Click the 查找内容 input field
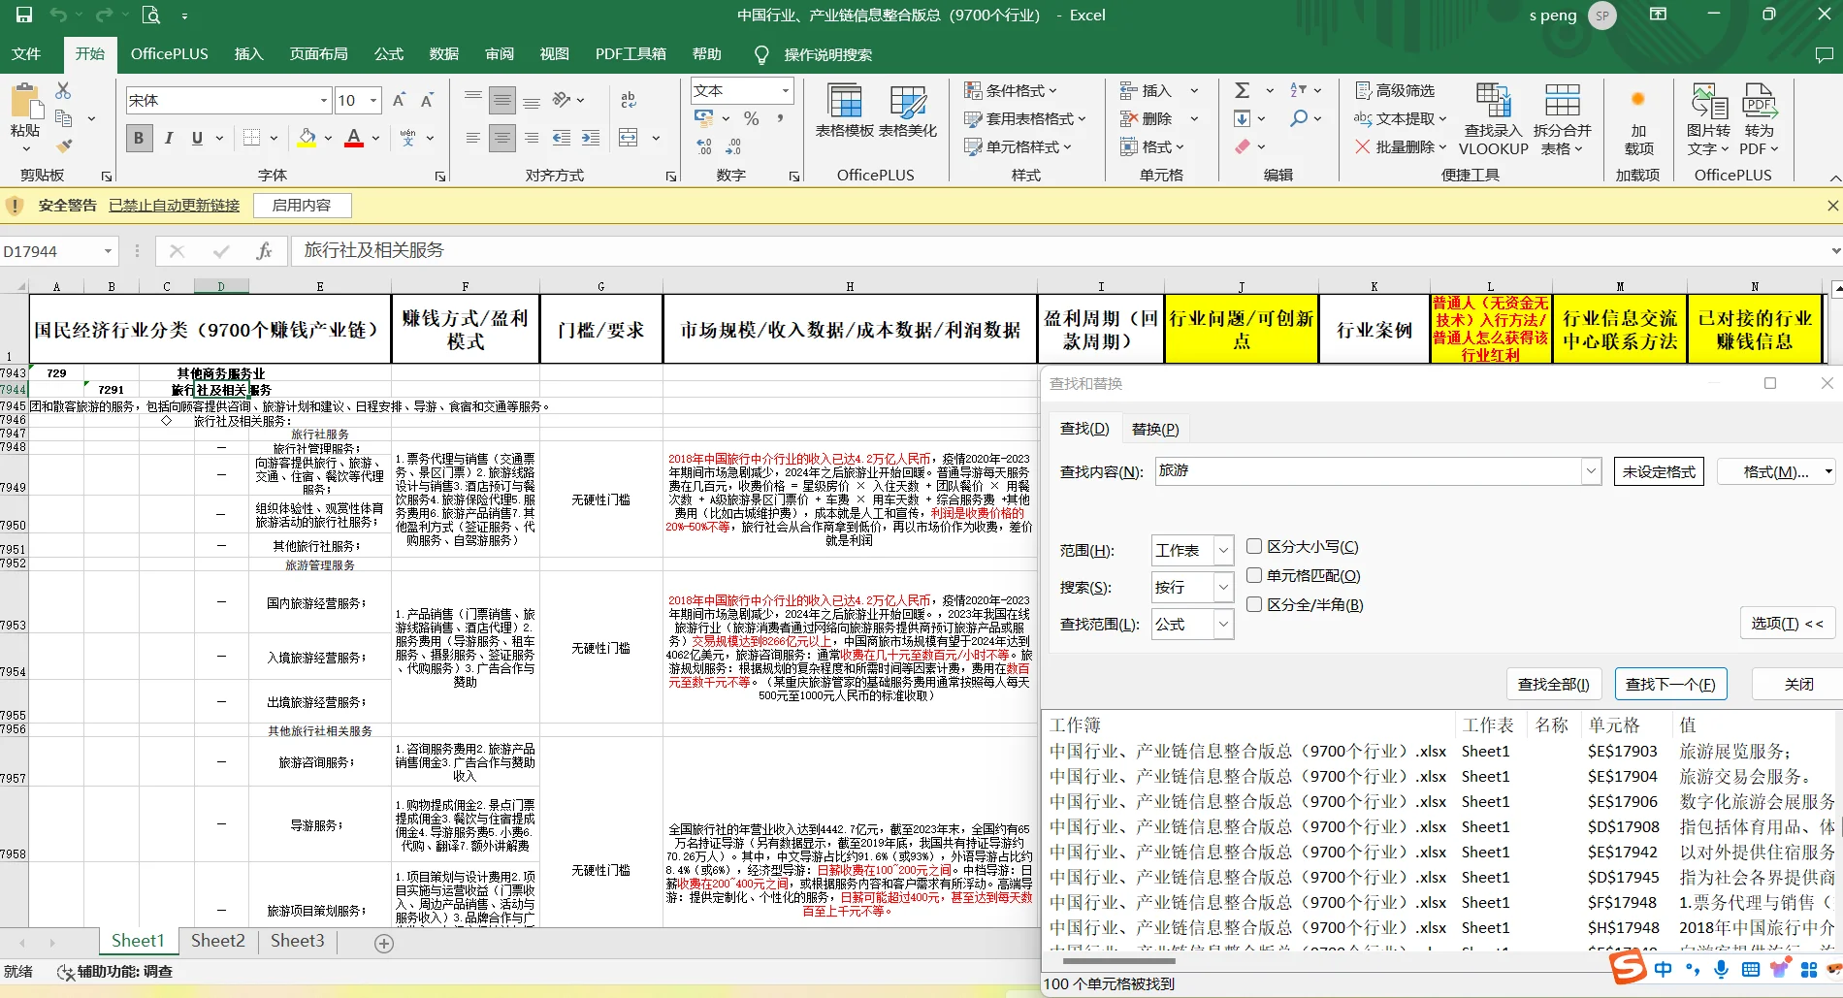 [1368, 471]
